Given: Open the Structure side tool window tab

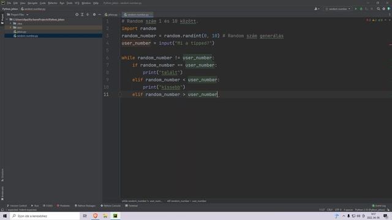Looking at the screenshot, I should (2, 175).
